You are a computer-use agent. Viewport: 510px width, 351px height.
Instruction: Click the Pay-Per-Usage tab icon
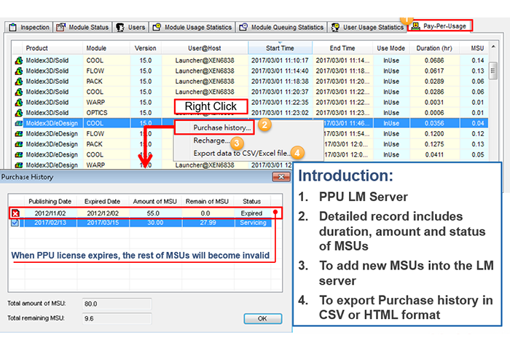click(x=415, y=25)
